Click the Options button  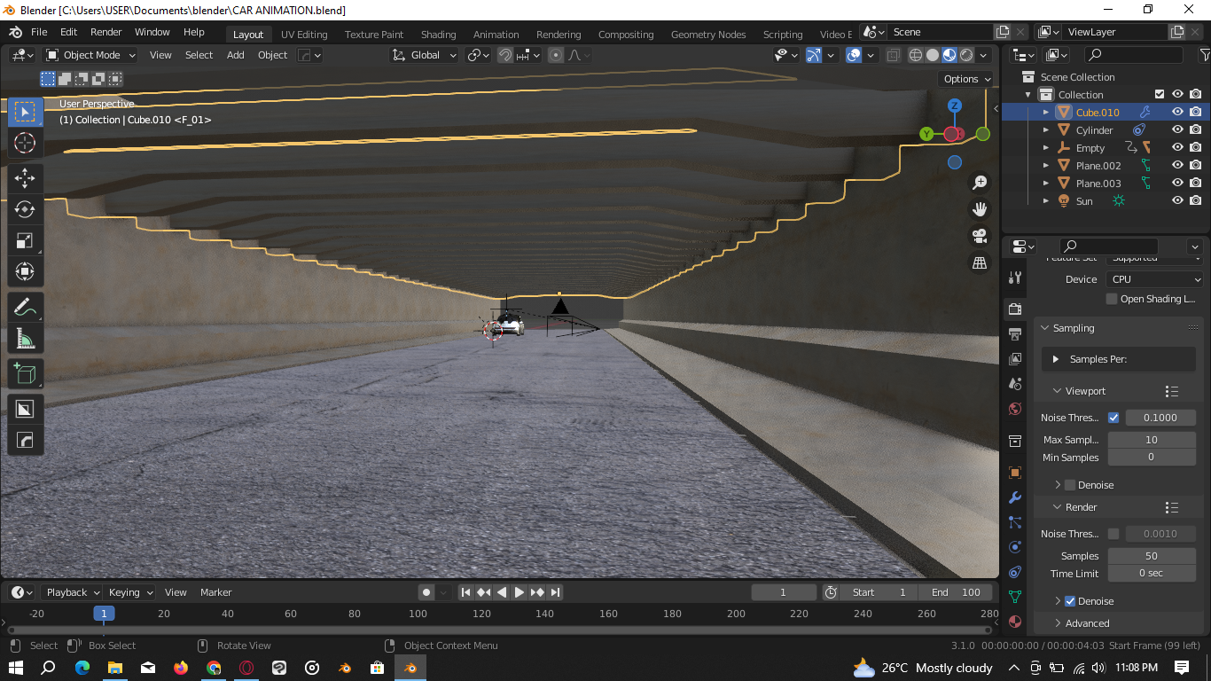pyautogui.click(x=967, y=79)
